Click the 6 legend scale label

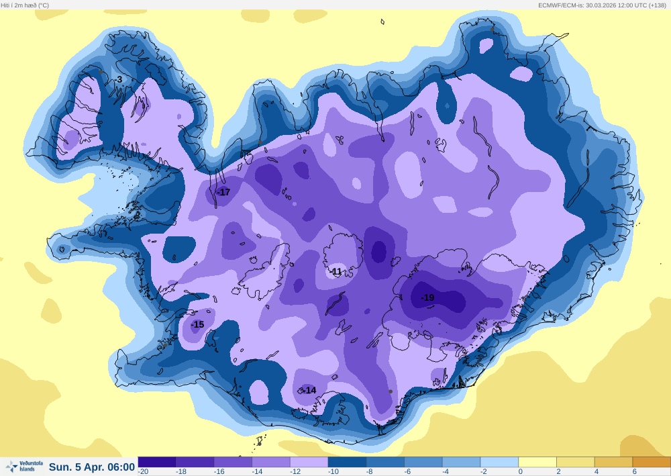[635, 472]
